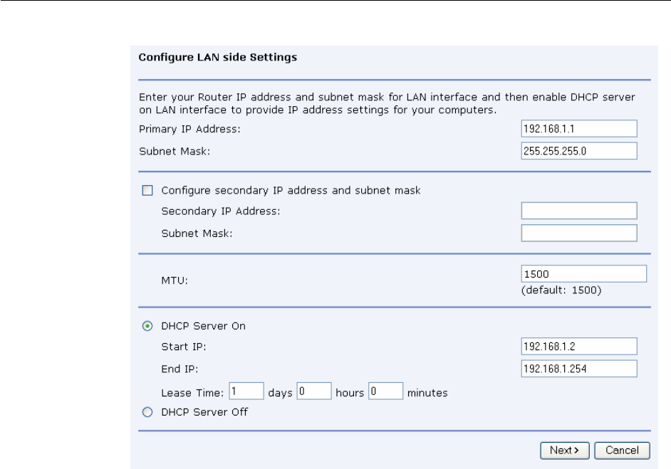The image size is (671, 469).
Task: Click the Cancel button
Action: pos(623,450)
